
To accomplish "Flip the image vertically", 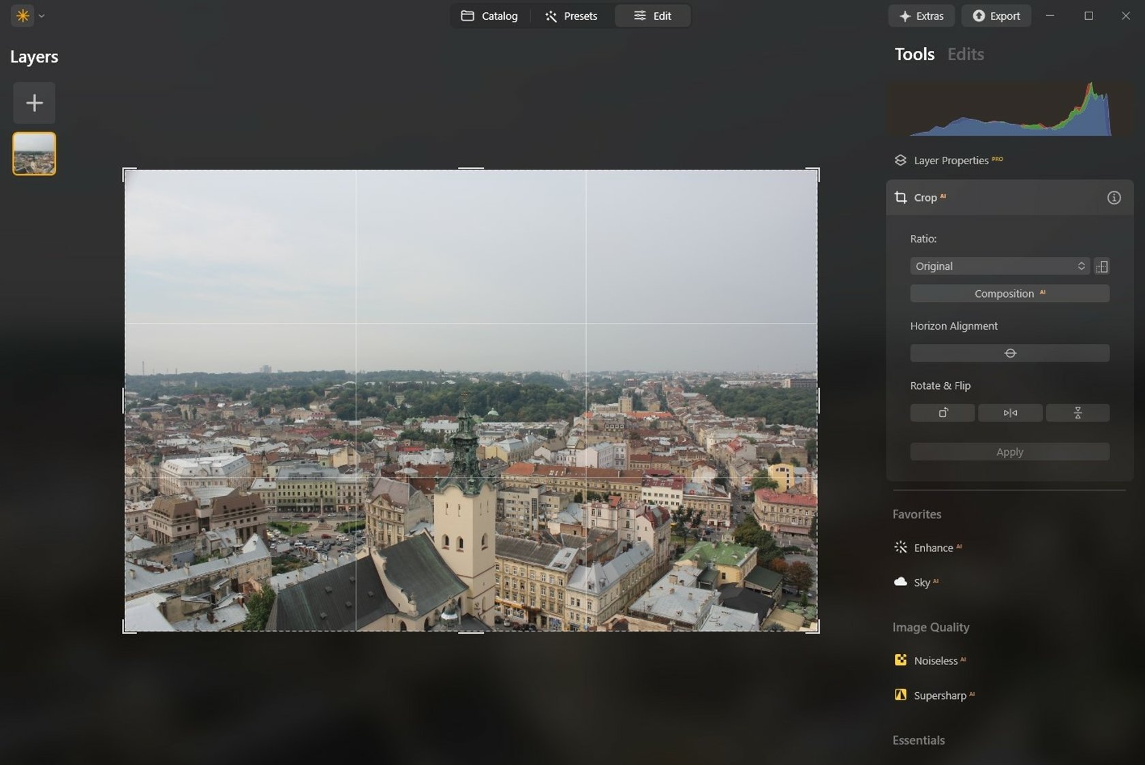I will [1078, 413].
